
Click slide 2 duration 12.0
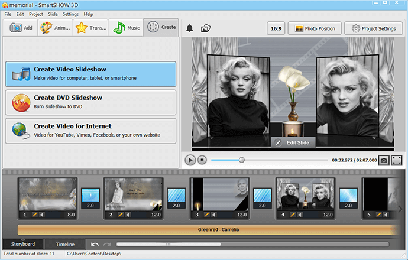click(156, 214)
